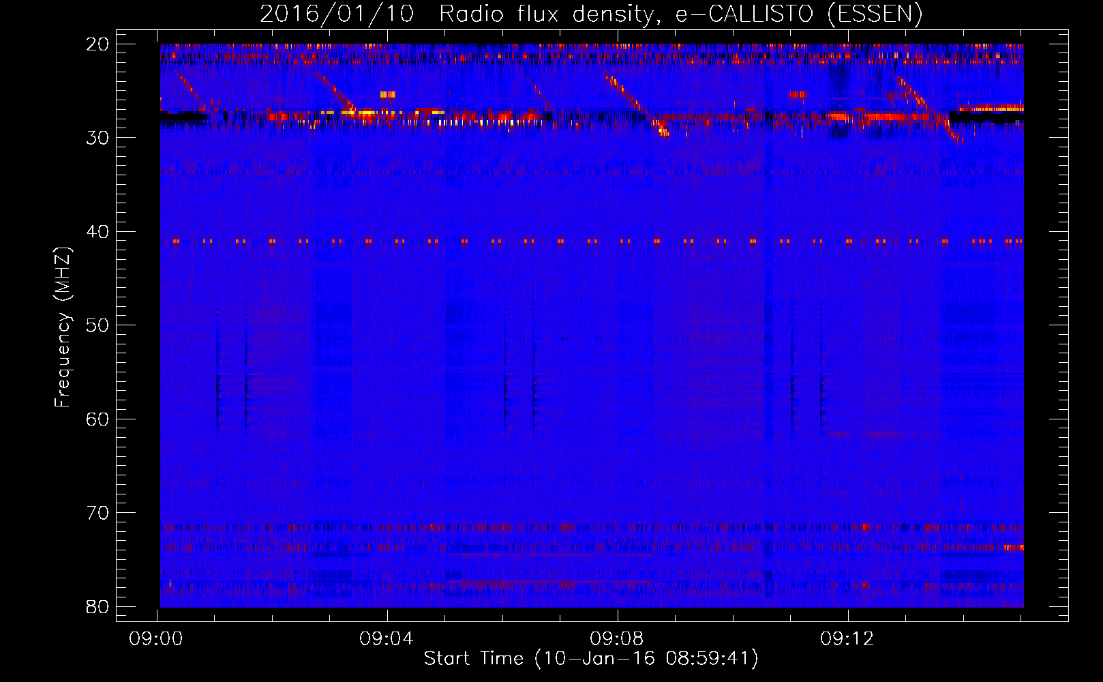Click the 'Start Time (10-Jan-16 08:59:41)' axis label
Viewport: 1103px width, 682px height.
pyautogui.click(x=591, y=659)
